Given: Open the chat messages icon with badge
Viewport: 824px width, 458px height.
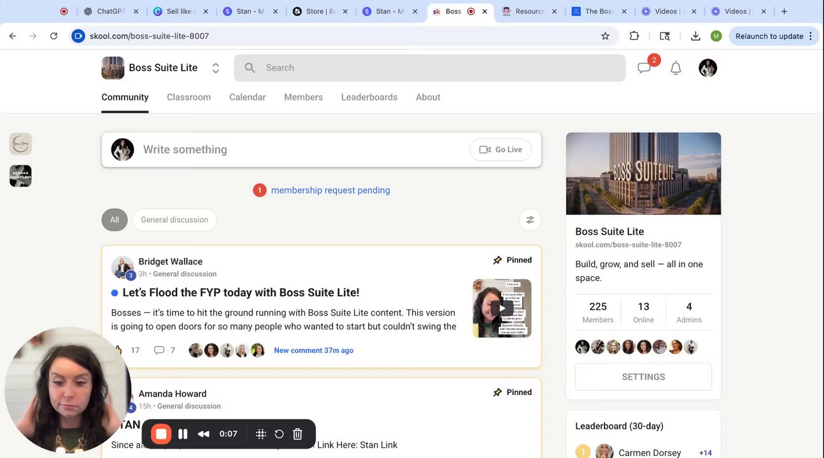Looking at the screenshot, I should point(644,68).
